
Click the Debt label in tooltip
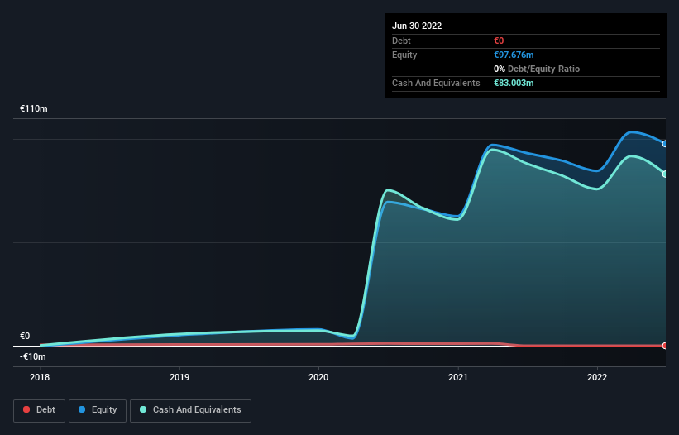pyautogui.click(x=401, y=41)
